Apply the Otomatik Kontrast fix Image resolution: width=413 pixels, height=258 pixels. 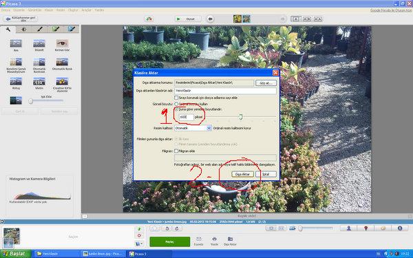pyautogui.click(x=39, y=65)
